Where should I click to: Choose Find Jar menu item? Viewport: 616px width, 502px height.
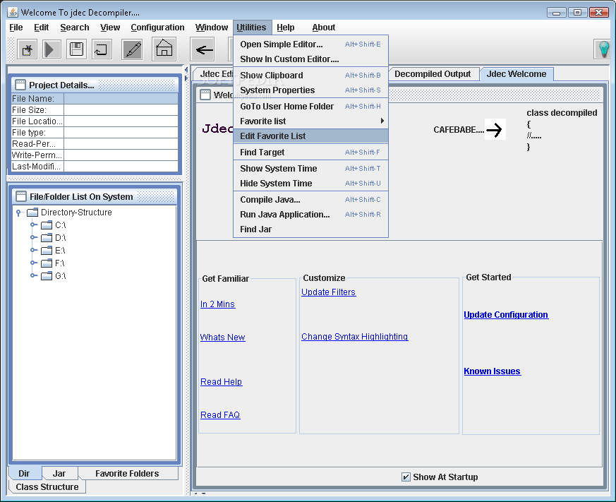[x=310, y=229]
